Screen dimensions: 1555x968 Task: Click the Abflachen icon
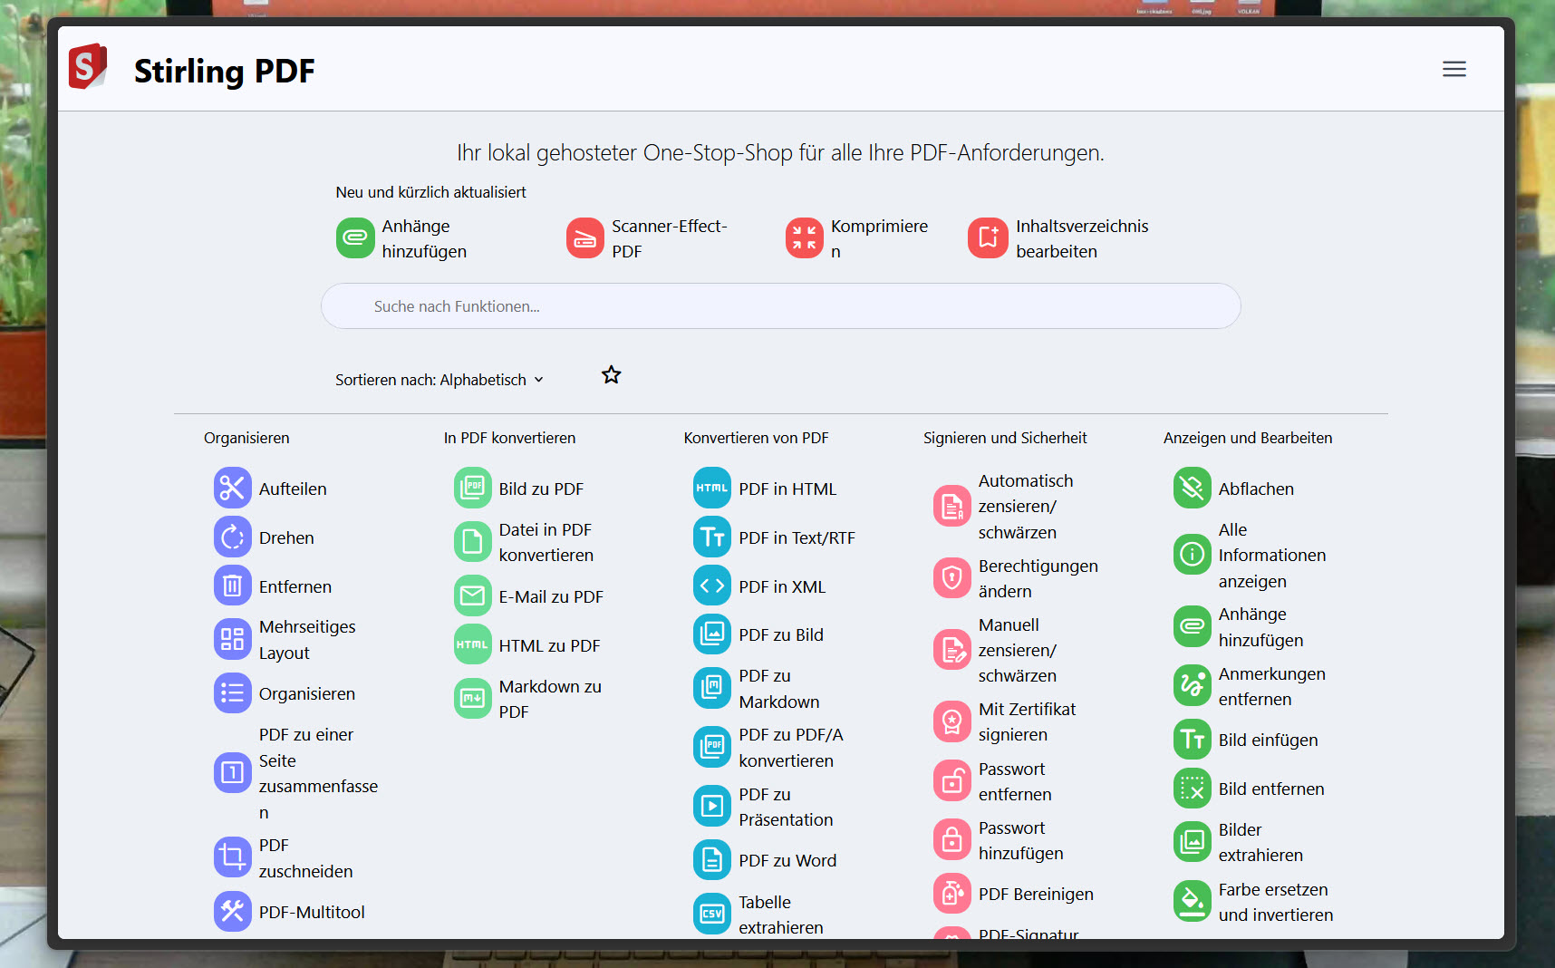[1192, 488]
